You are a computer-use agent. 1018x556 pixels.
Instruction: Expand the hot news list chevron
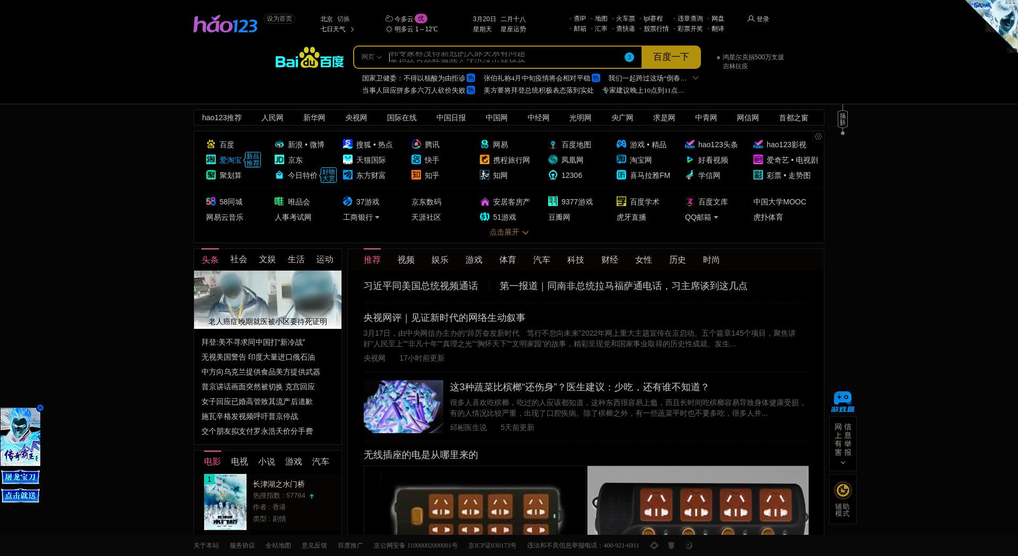point(696,78)
